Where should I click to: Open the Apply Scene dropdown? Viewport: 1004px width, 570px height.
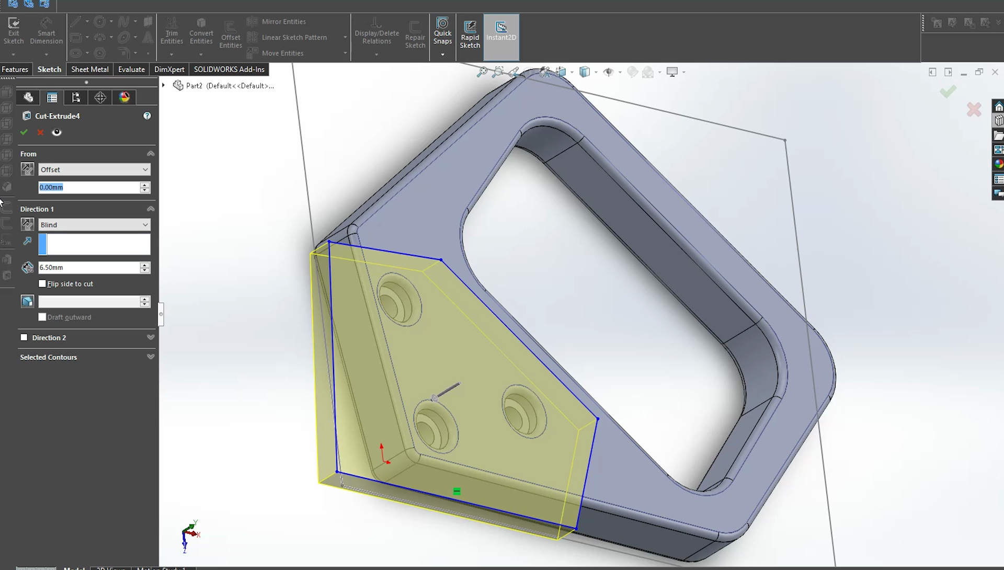(652, 72)
